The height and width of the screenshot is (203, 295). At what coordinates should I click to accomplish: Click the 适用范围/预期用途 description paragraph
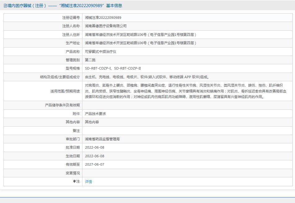[x=186, y=91]
